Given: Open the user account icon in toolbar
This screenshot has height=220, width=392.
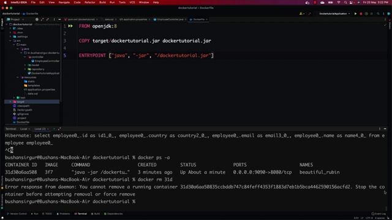Looking at the screenshot, I should click(x=301, y=13).
